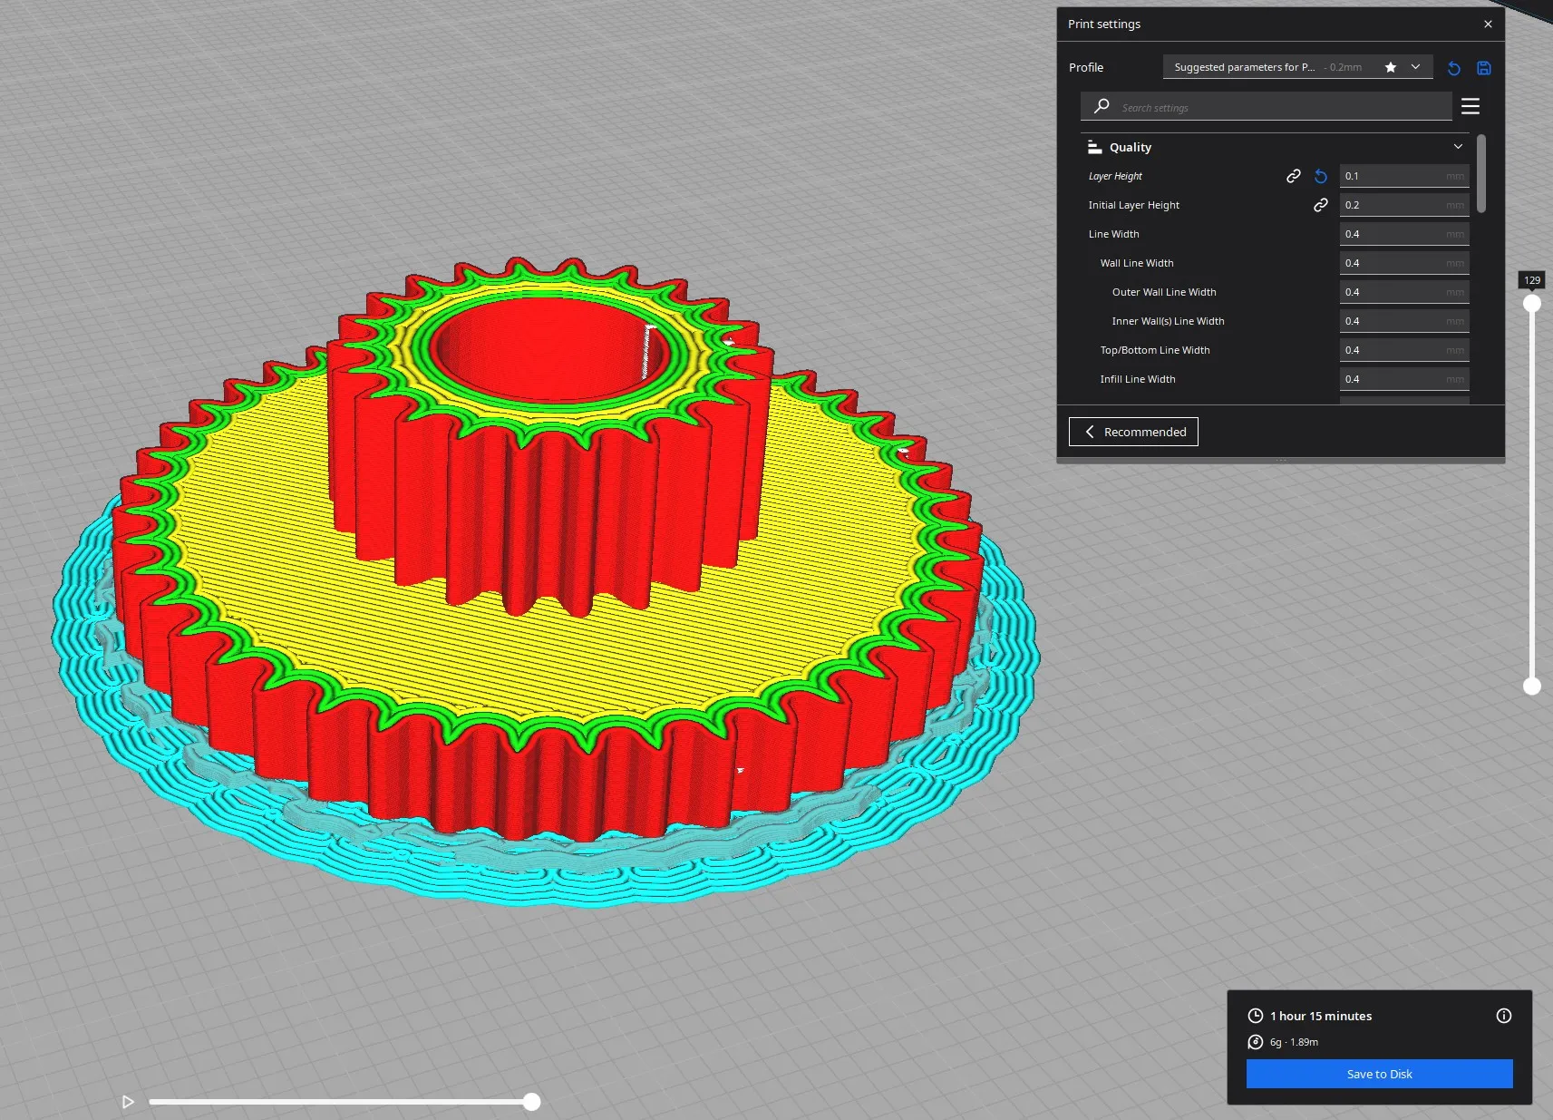
Task: Open the settings visibility hamburger menu
Action: 1470,107
